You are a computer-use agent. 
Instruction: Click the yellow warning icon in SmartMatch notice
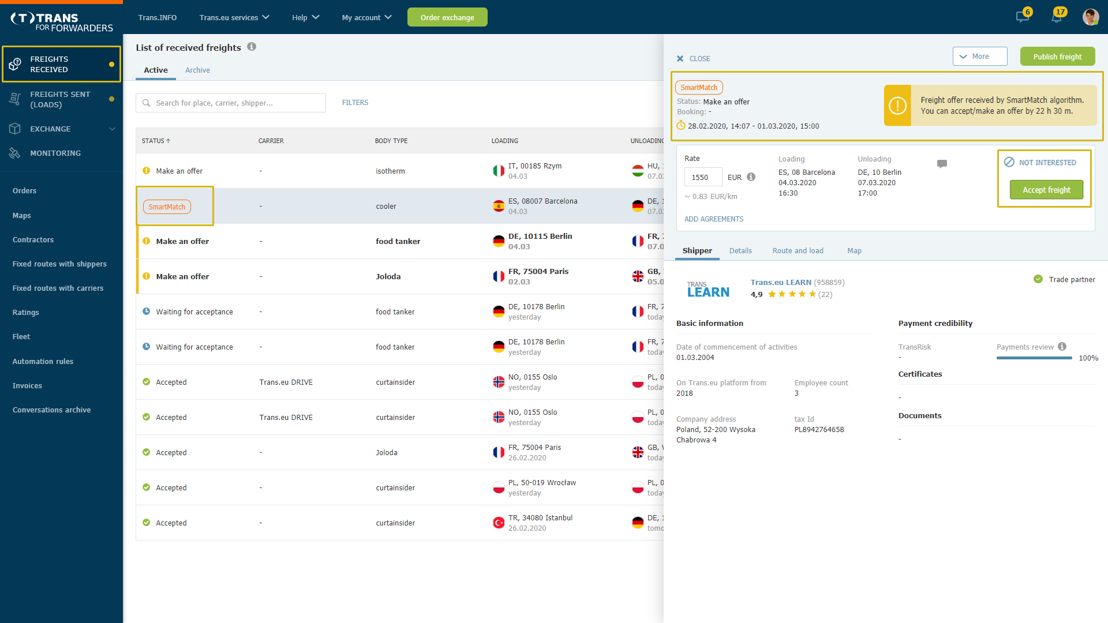pyautogui.click(x=897, y=106)
